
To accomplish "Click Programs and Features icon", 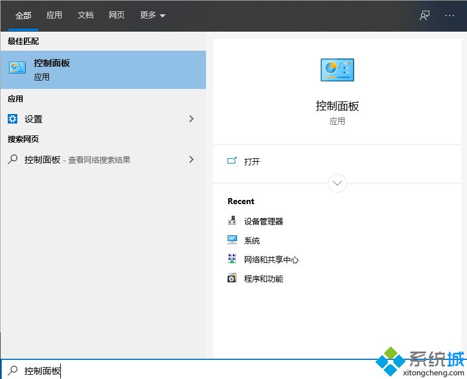I will 232,278.
